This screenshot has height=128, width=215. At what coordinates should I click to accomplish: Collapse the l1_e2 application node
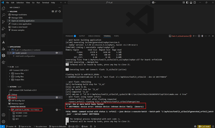(x=10, y=50)
